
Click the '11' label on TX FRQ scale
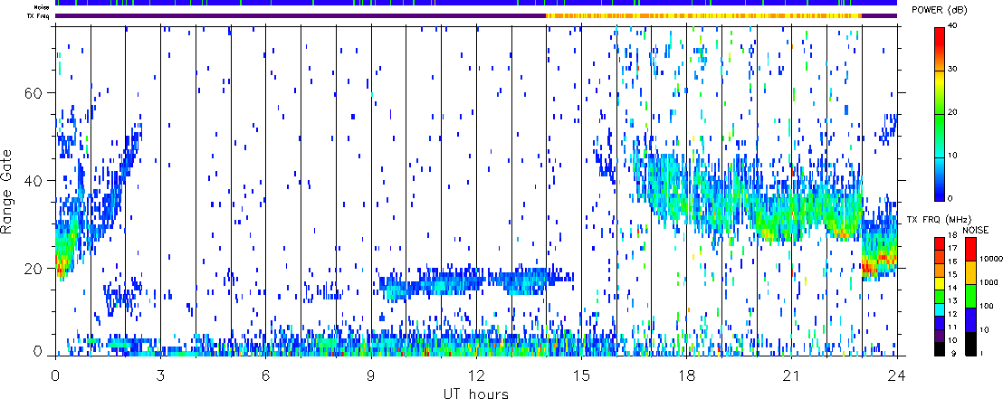(x=952, y=327)
